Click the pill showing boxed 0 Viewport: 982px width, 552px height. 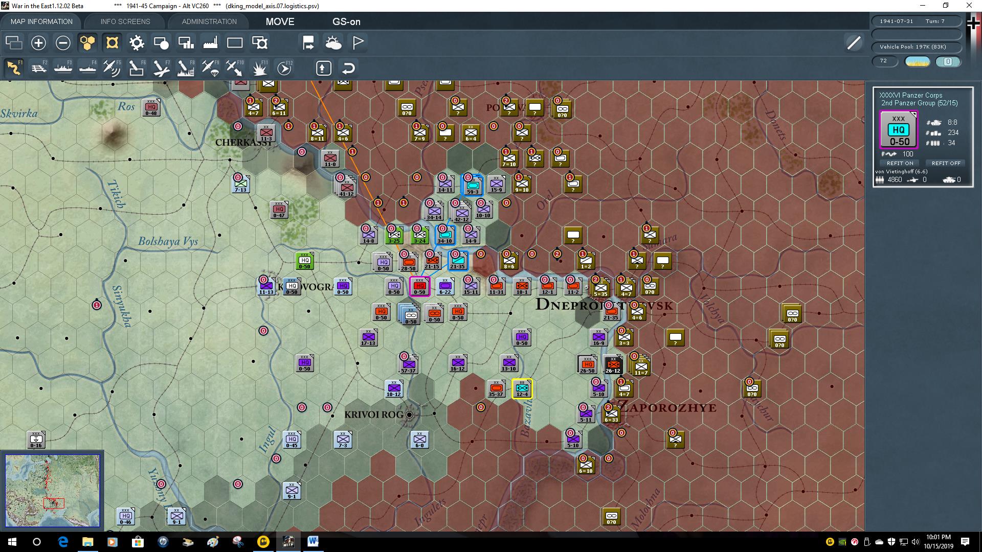(x=948, y=62)
